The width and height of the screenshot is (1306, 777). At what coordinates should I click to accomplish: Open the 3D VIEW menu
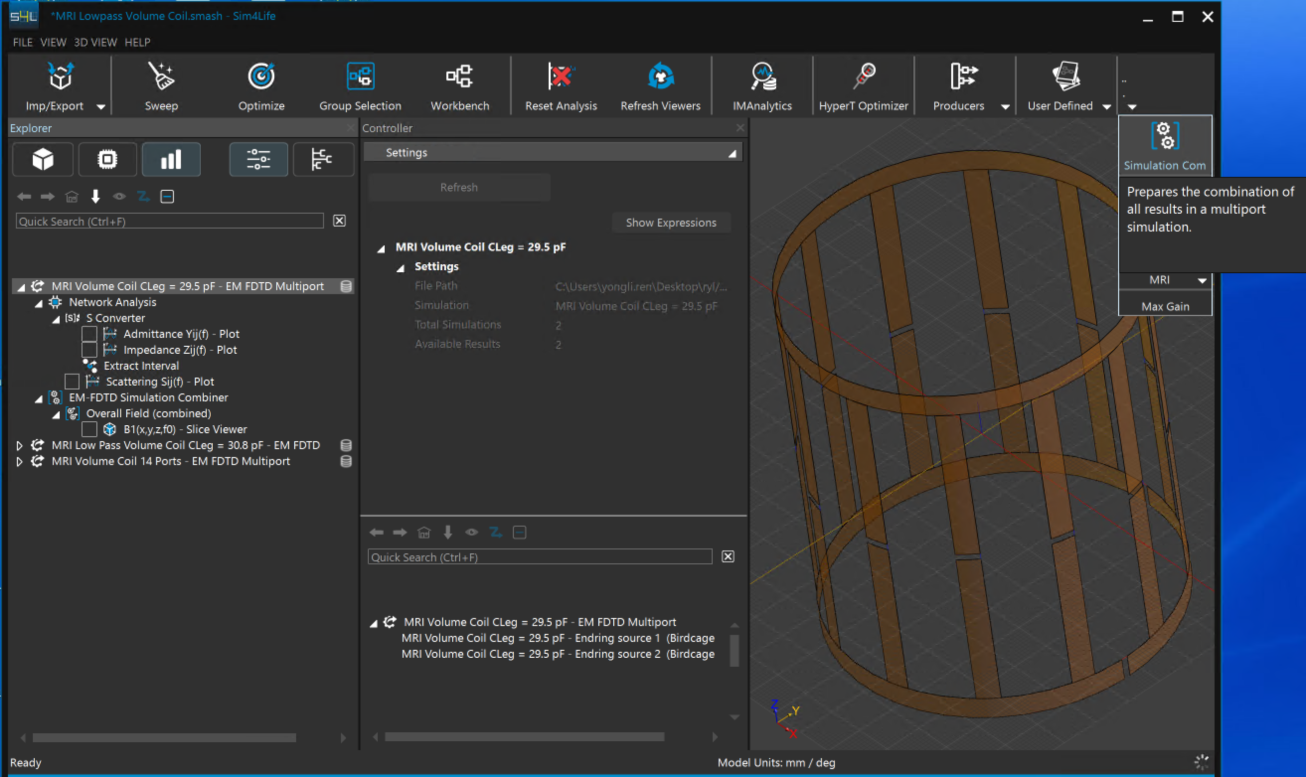(x=95, y=42)
